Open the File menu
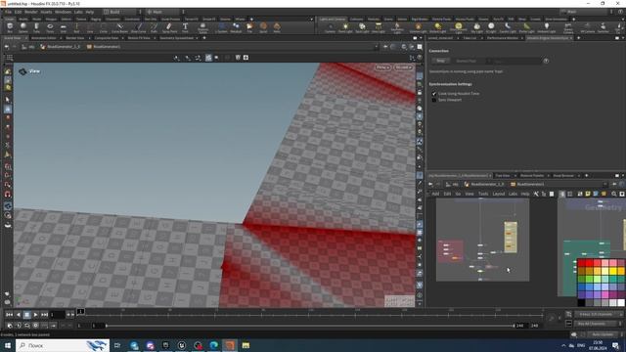 [8, 12]
